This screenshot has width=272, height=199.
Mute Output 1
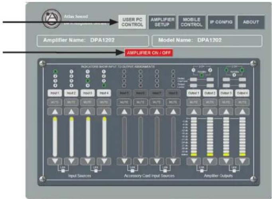pyautogui.click(x=193, y=102)
